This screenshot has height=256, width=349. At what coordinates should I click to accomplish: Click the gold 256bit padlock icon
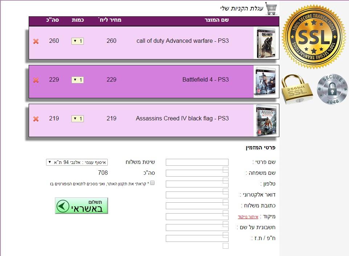pyautogui.click(x=297, y=90)
